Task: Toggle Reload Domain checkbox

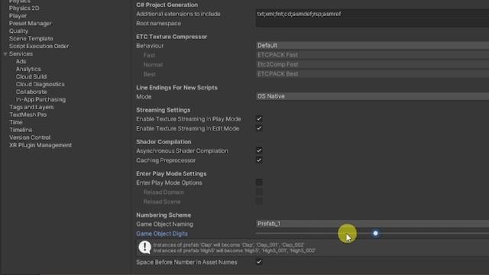Action: (259, 192)
